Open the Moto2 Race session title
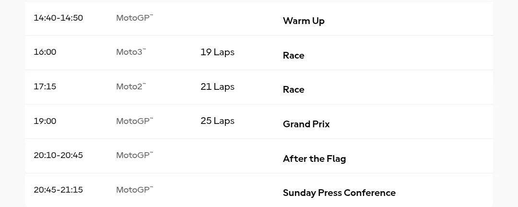The image size is (518, 207). click(x=294, y=90)
